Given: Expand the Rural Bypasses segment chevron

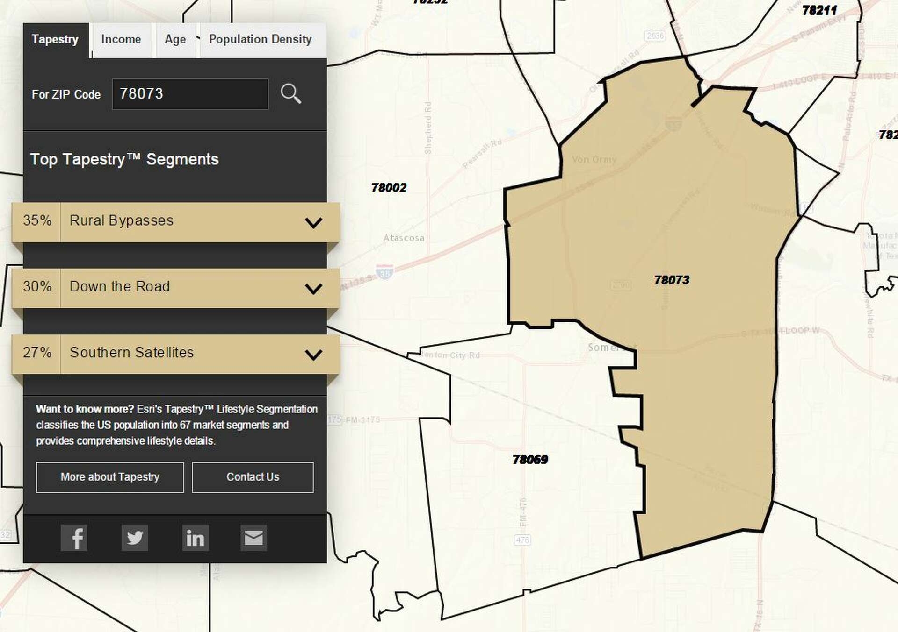Looking at the screenshot, I should (x=313, y=222).
